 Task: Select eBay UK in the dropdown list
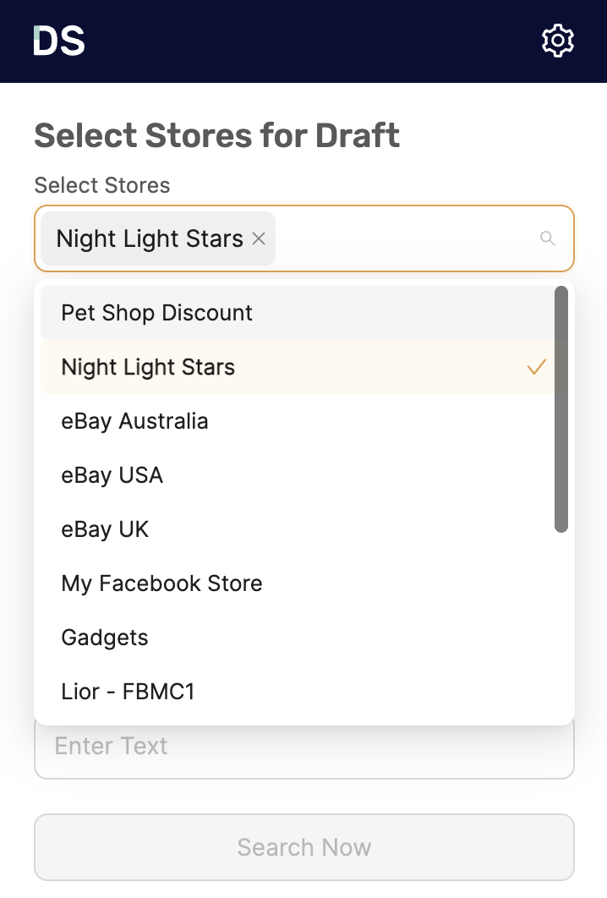click(x=105, y=529)
